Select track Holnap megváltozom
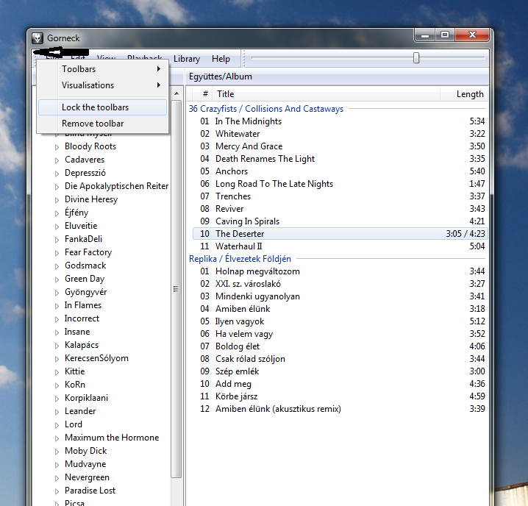The image size is (528, 506). [340, 271]
